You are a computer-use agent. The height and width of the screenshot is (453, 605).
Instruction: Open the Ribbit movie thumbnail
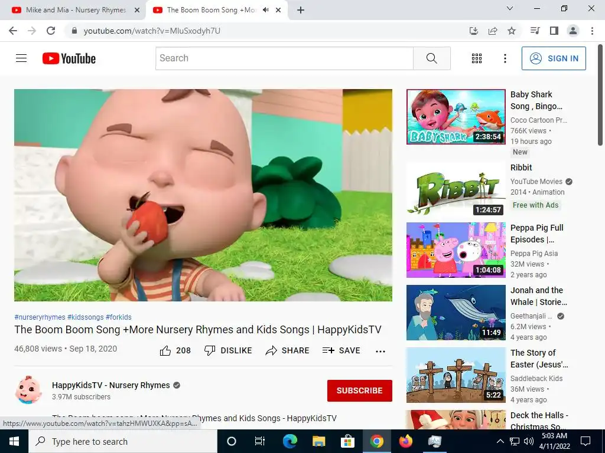click(456, 188)
